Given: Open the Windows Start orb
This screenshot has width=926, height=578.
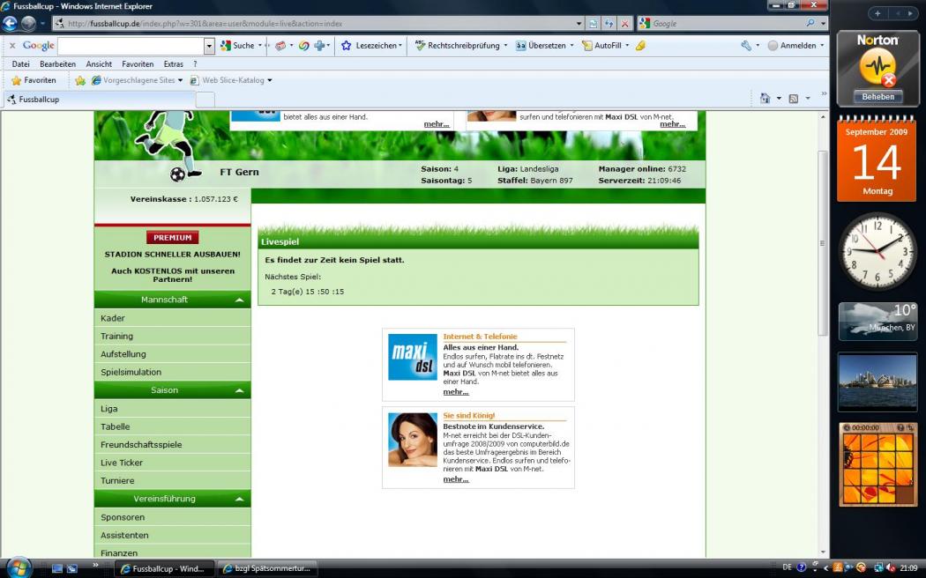Looking at the screenshot, I should click(x=18, y=567).
